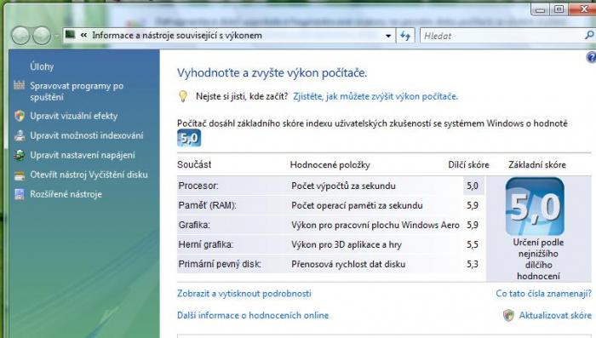Open Otevřít nástroj Vyčištění disku
Screen dimensions: 596x338
coord(89,175)
